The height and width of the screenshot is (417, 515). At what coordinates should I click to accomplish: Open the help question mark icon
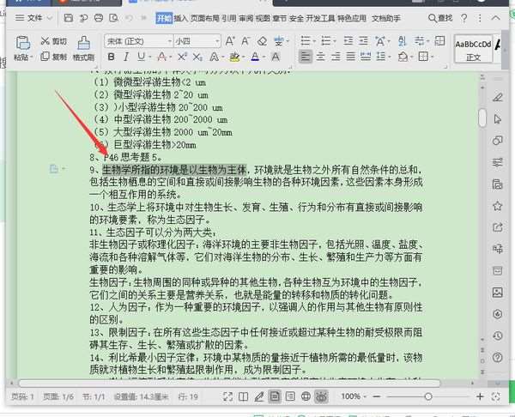(x=464, y=18)
